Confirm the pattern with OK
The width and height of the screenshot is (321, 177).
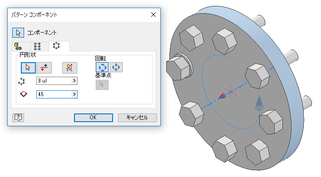coord(94,118)
